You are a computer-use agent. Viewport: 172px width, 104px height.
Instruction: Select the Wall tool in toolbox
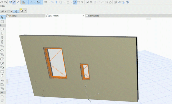pos(2,29)
